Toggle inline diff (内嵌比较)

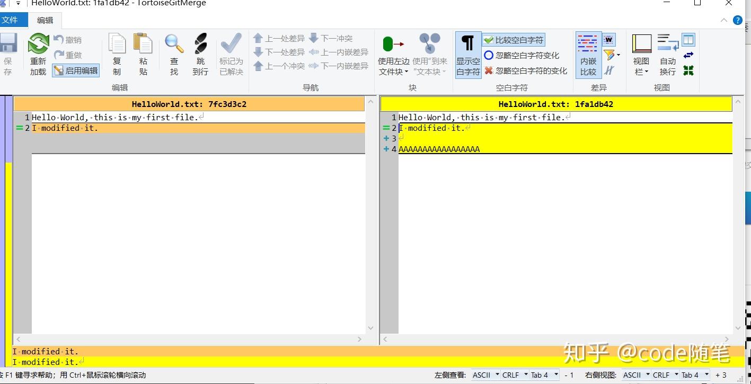tap(588, 55)
